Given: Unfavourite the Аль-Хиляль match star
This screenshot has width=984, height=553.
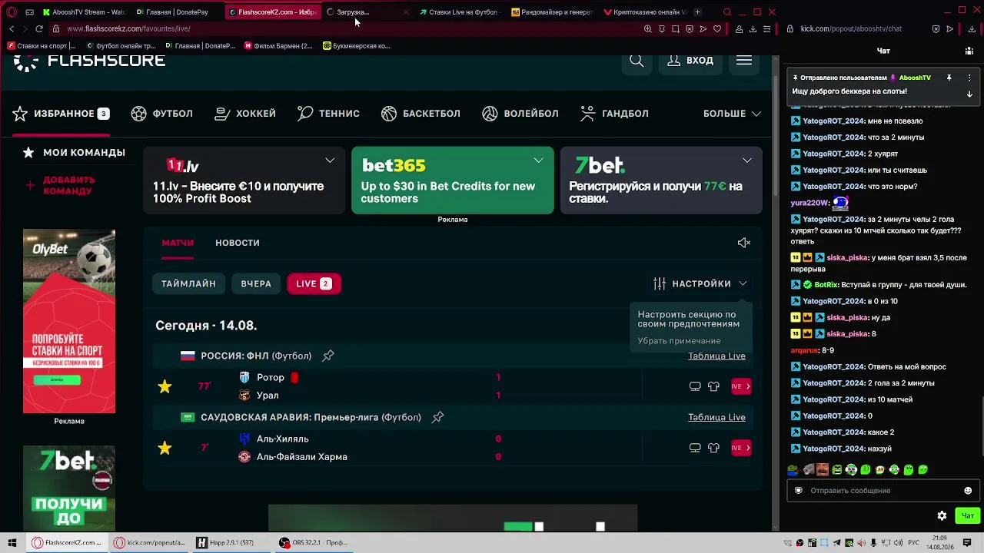Looking at the screenshot, I should click(165, 448).
